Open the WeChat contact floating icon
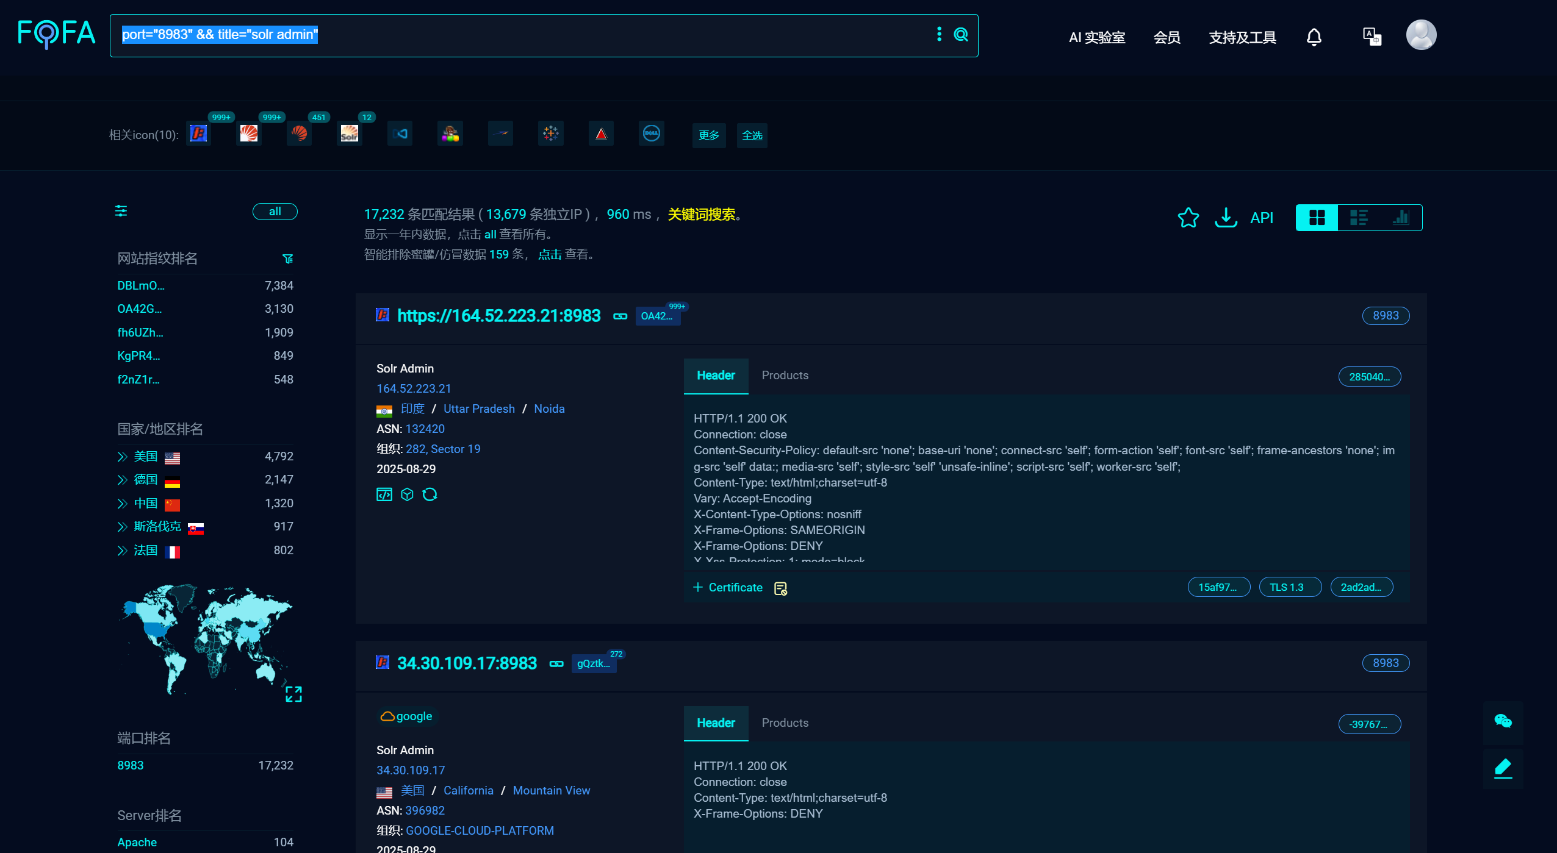 pos(1503,722)
